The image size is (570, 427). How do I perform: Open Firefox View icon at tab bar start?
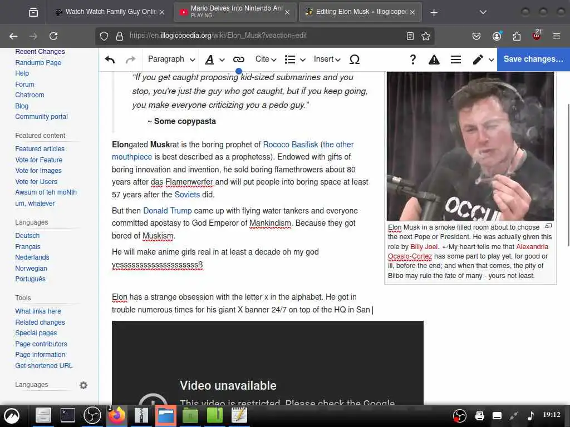click(33, 13)
